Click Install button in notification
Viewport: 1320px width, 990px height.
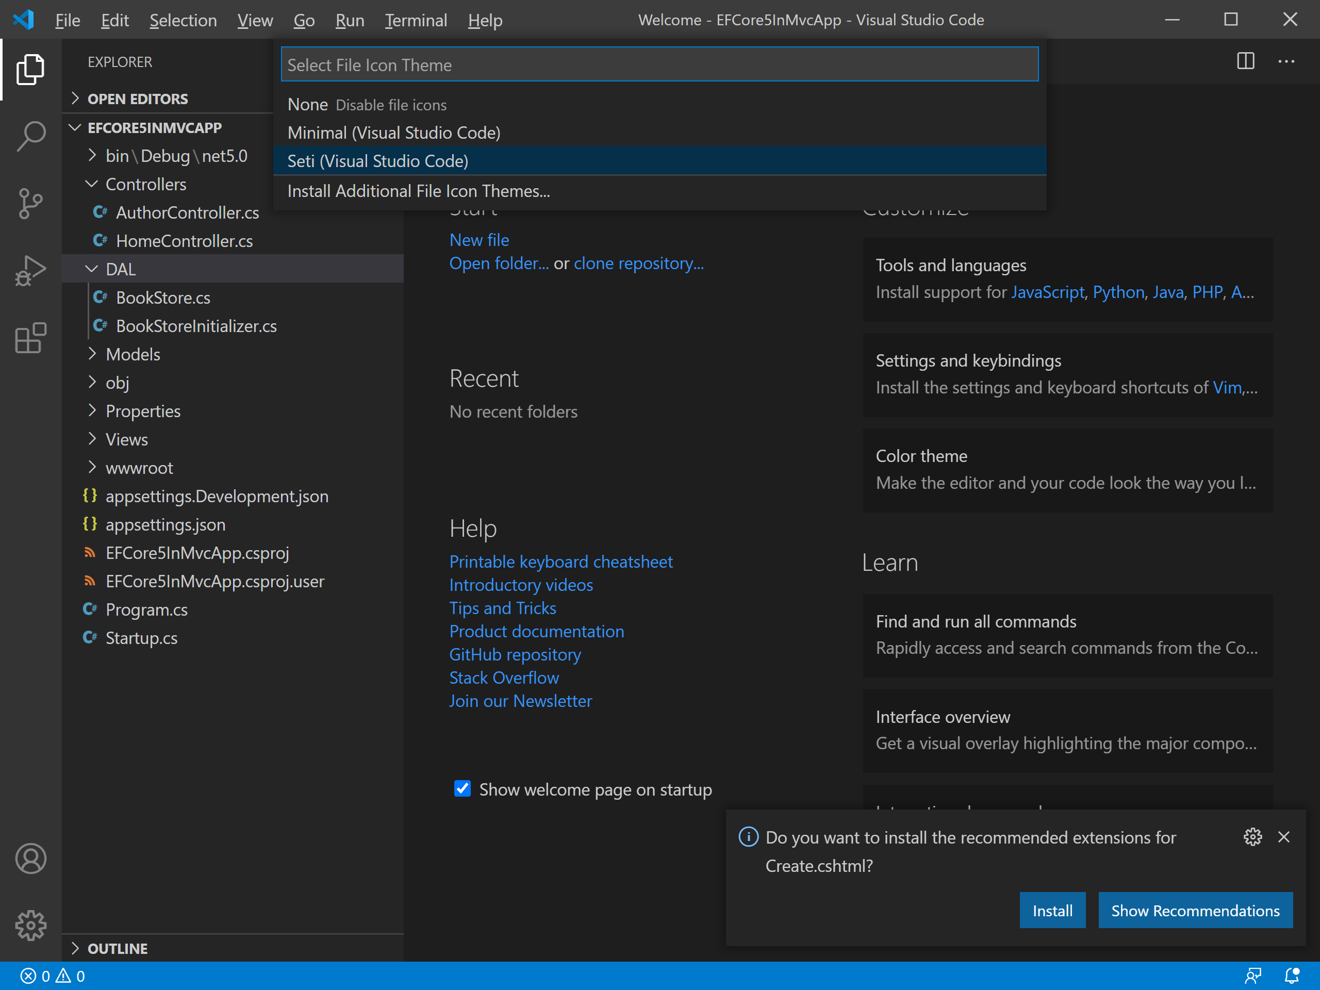point(1052,910)
